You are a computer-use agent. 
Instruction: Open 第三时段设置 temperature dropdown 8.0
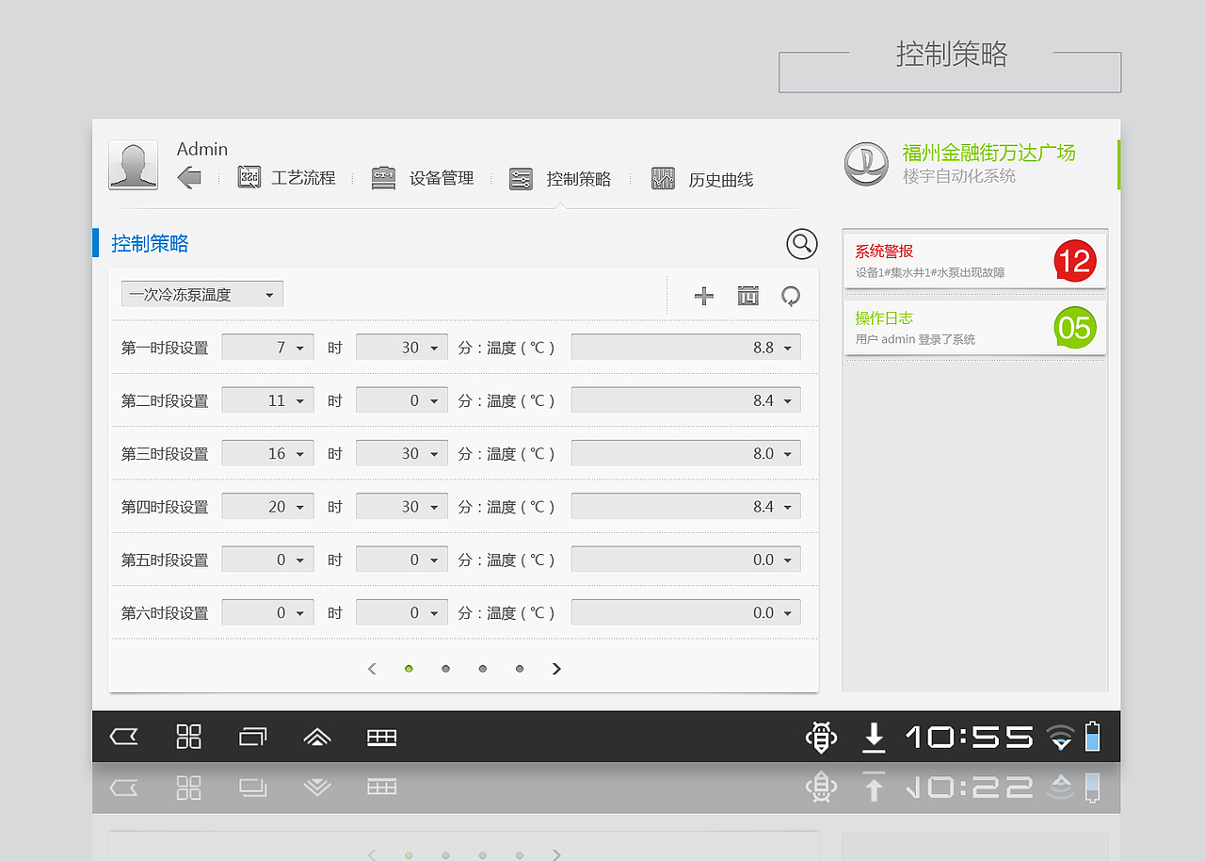click(686, 452)
